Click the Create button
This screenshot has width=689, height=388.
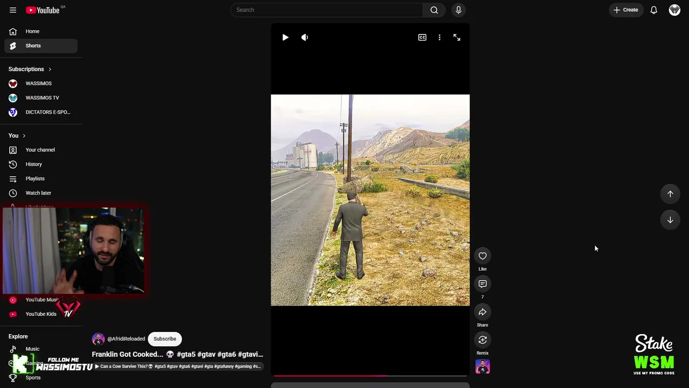(625, 10)
